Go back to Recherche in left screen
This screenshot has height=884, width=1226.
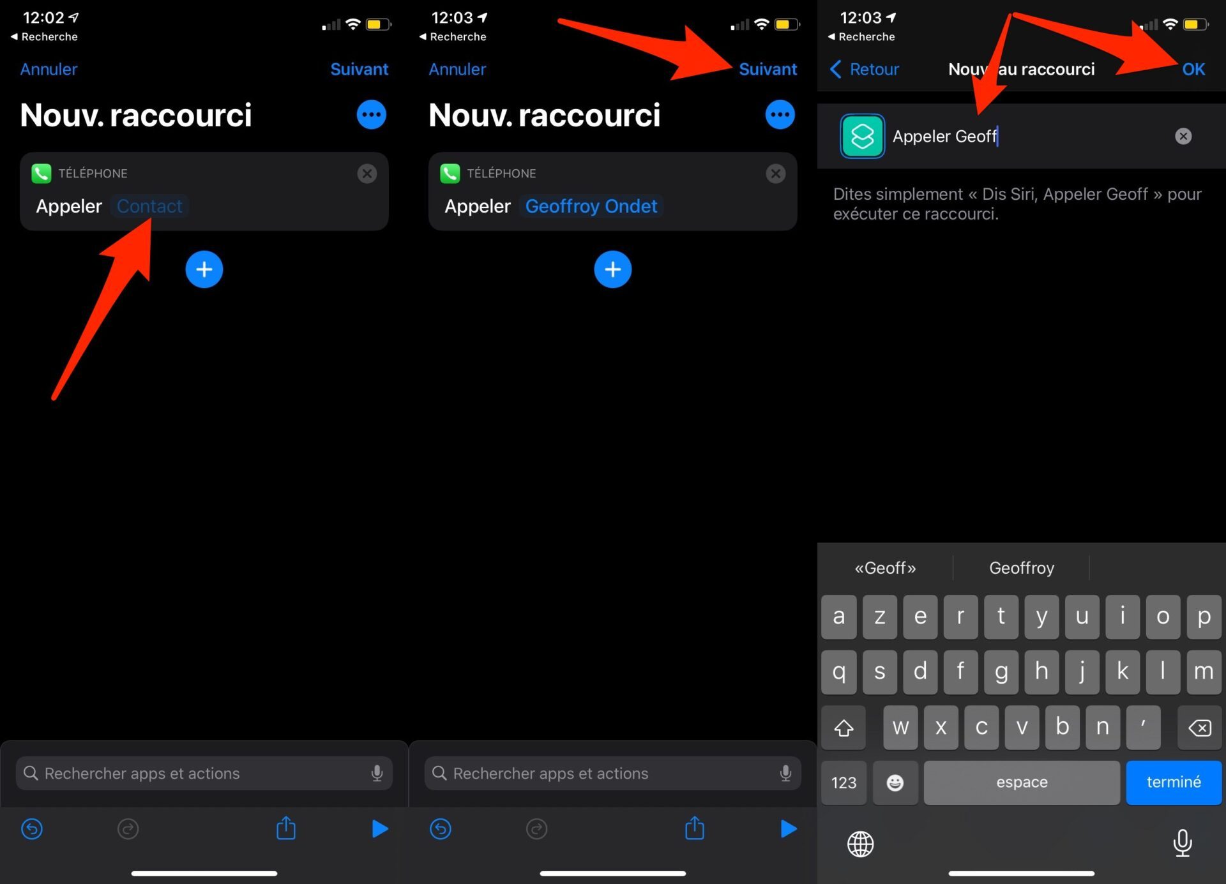pyautogui.click(x=44, y=36)
